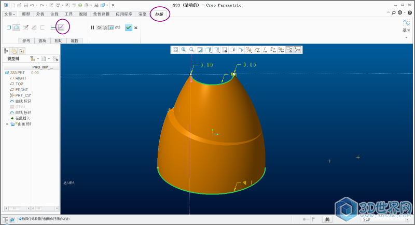Toggle coordinate system display icon

[x=281, y=50]
